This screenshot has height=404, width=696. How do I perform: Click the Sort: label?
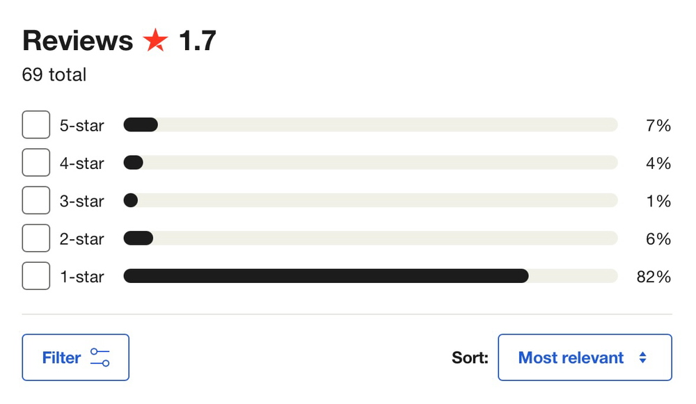point(470,357)
